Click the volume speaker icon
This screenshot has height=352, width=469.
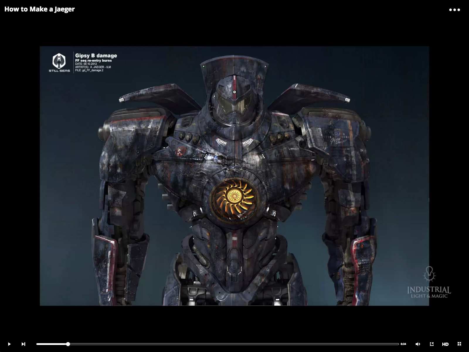[418, 344]
